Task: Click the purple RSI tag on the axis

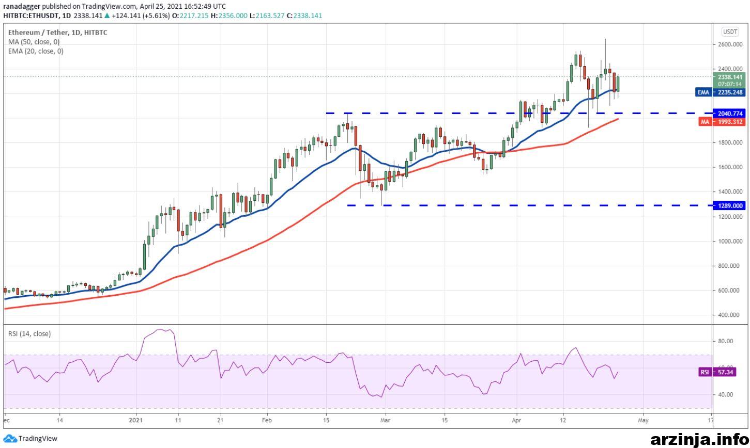Action: [x=705, y=372]
